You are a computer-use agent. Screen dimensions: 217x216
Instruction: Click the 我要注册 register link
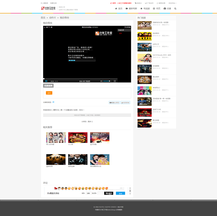[53, 3]
